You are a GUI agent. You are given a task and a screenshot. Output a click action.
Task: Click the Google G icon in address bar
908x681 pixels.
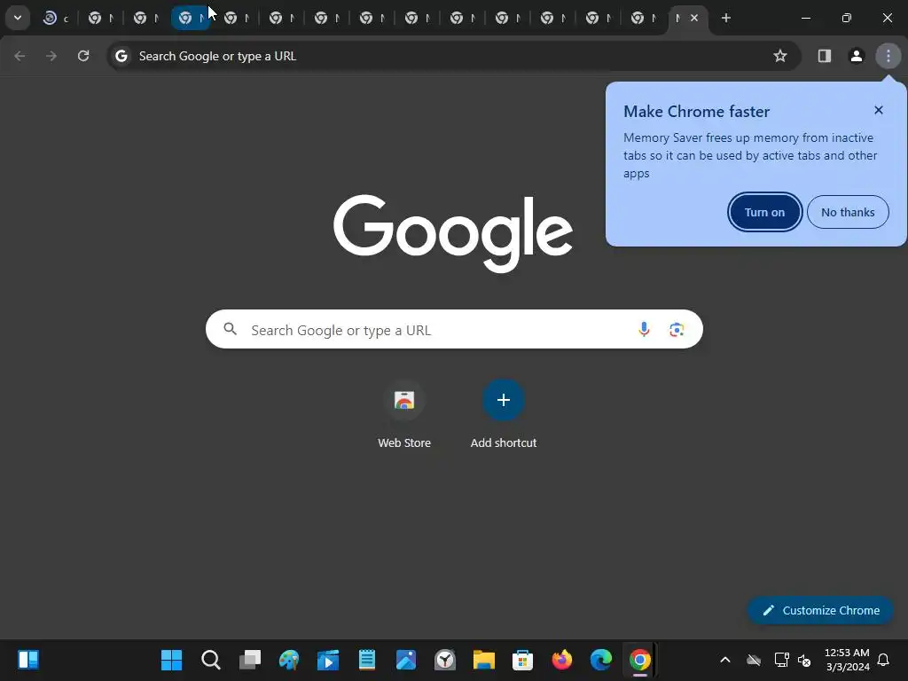point(121,56)
